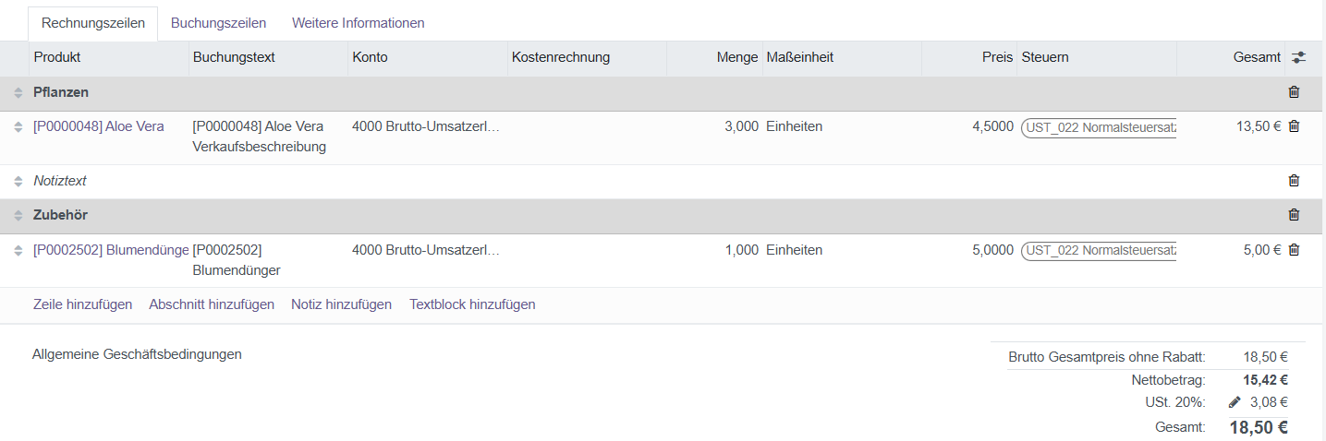The image size is (1326, 441).
Task: Open tax field on Blumendünger line
Action: pyautogui.click(x=1099, y=250)
